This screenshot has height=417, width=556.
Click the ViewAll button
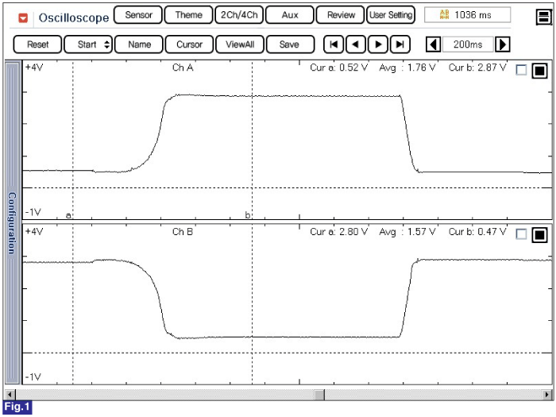[x=240, y=44]
